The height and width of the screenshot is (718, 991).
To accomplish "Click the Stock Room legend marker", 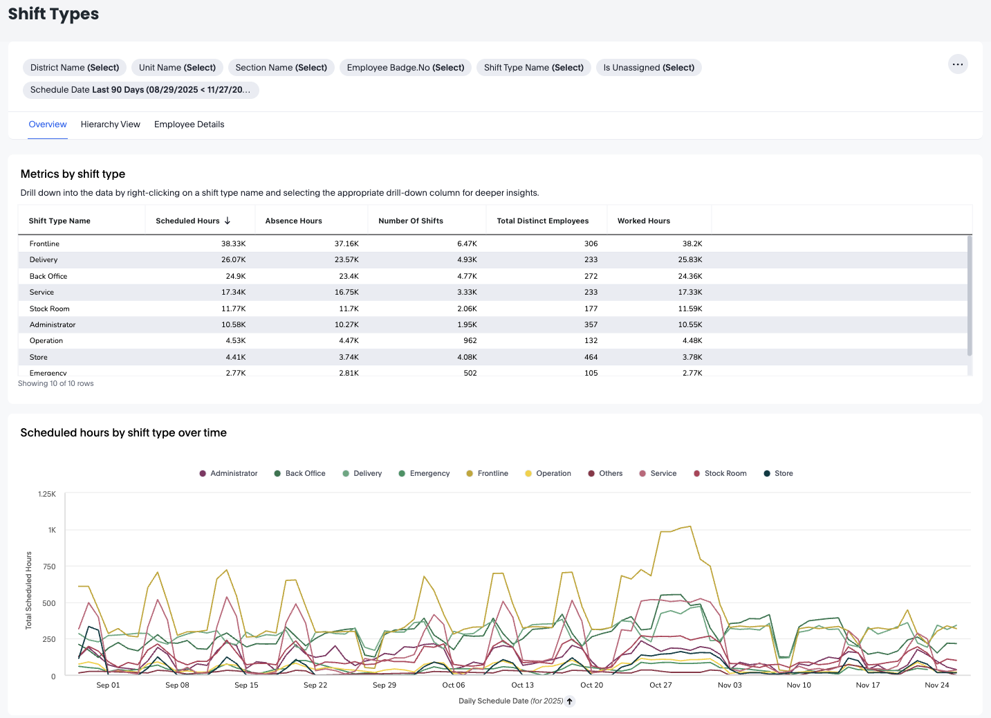I will (696, 474).
